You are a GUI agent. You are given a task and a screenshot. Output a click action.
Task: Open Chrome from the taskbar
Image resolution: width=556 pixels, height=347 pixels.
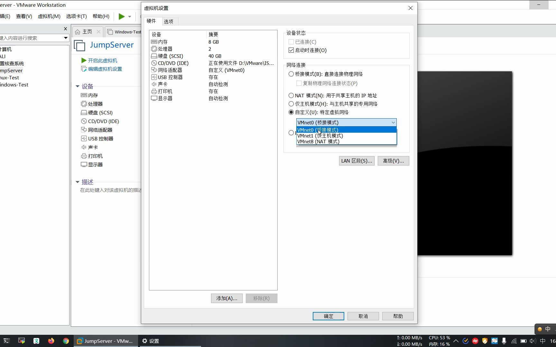[66, 341]
